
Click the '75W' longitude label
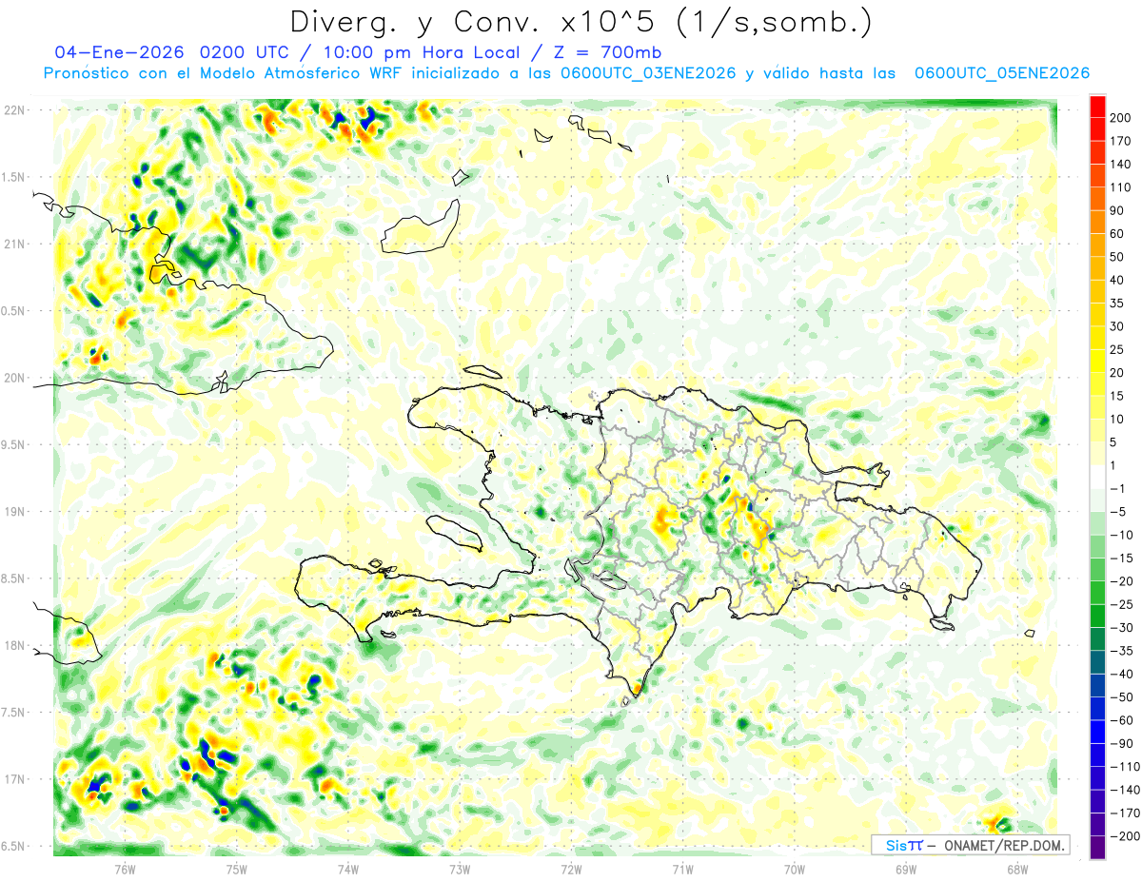tap(237, 869)
